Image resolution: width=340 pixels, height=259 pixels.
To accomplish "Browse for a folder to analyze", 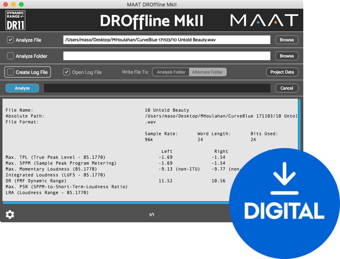I will click(x=287, y=56).
